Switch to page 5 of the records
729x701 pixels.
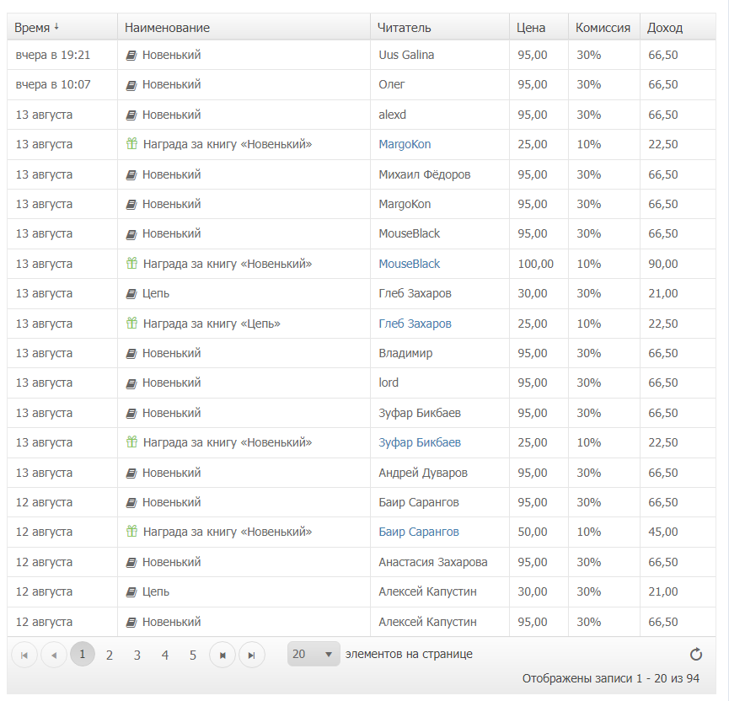(193, 655)
